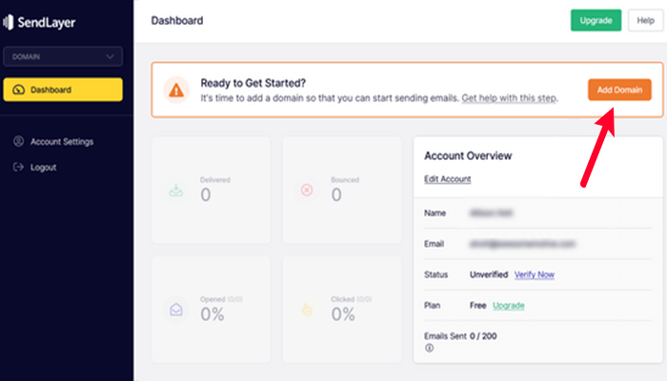This screenshot has height=381, width=667.
Task: Click the Opened envelope icon
Action: pos(176,309)
